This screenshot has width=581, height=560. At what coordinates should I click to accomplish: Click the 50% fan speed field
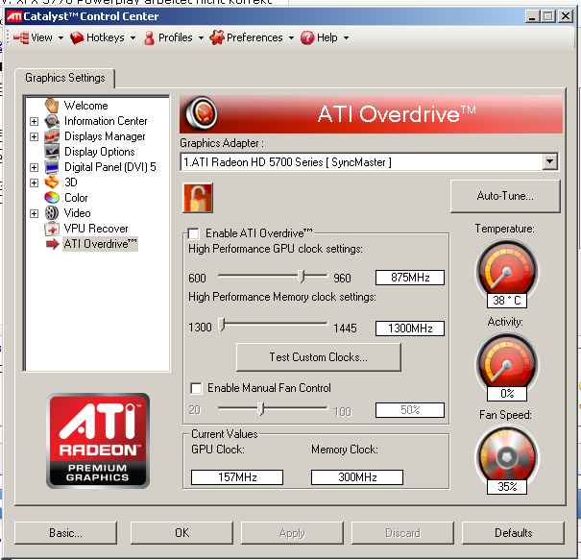click(410, 410)
